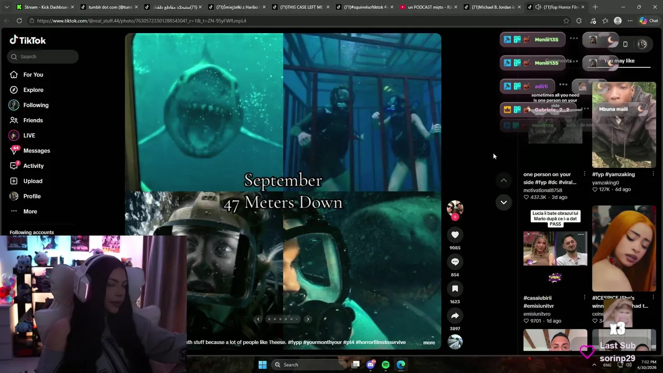Click the TikTok search field
This screenshot has width=663, height=373.
coord(43,56)
